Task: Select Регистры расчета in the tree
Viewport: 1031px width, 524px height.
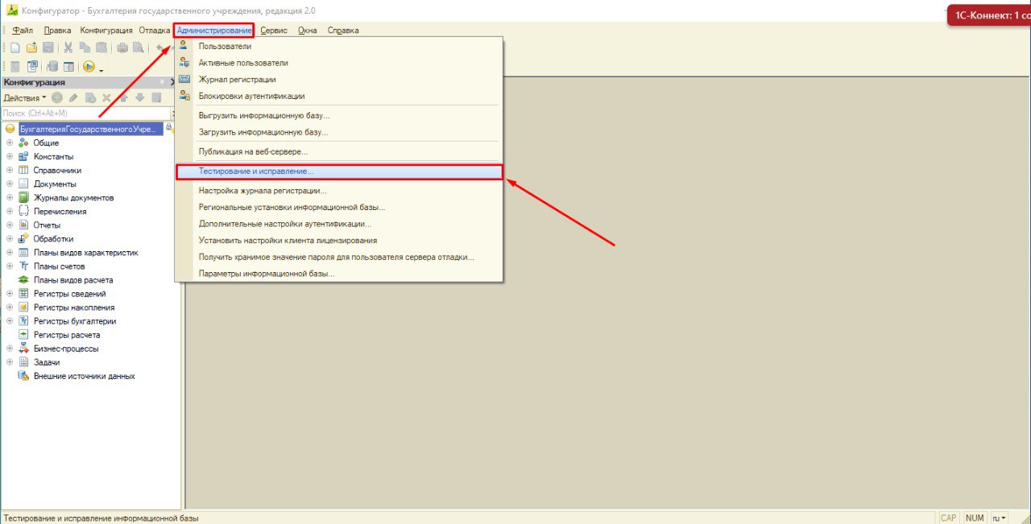Action: (67, 335)
